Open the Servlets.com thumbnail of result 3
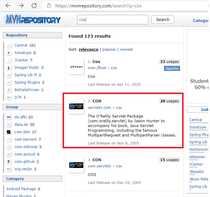This screenshot has width=210, height=197. [76, 165]
